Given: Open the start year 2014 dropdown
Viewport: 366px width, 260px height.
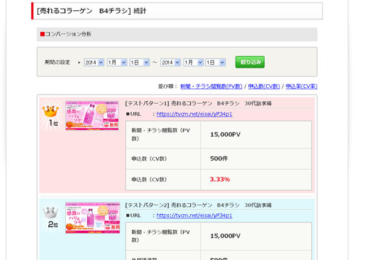Looking at the screenshot, I should (94, 62).
